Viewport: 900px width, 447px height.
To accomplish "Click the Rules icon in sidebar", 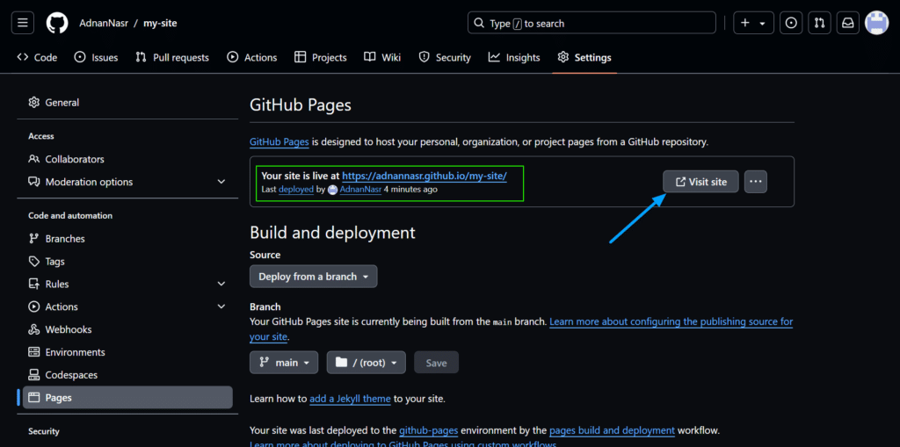I will coord(34,284).
